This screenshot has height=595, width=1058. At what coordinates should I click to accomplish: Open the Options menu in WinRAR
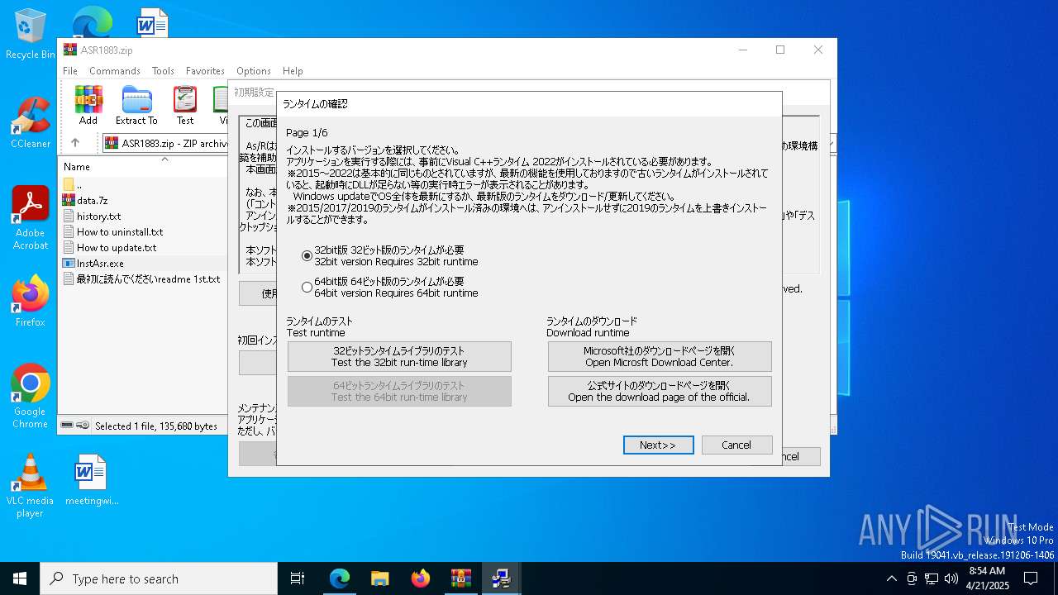254,71
